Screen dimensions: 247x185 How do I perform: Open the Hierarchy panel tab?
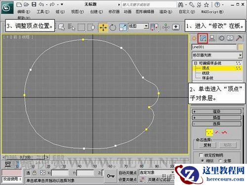coord(212,38)
